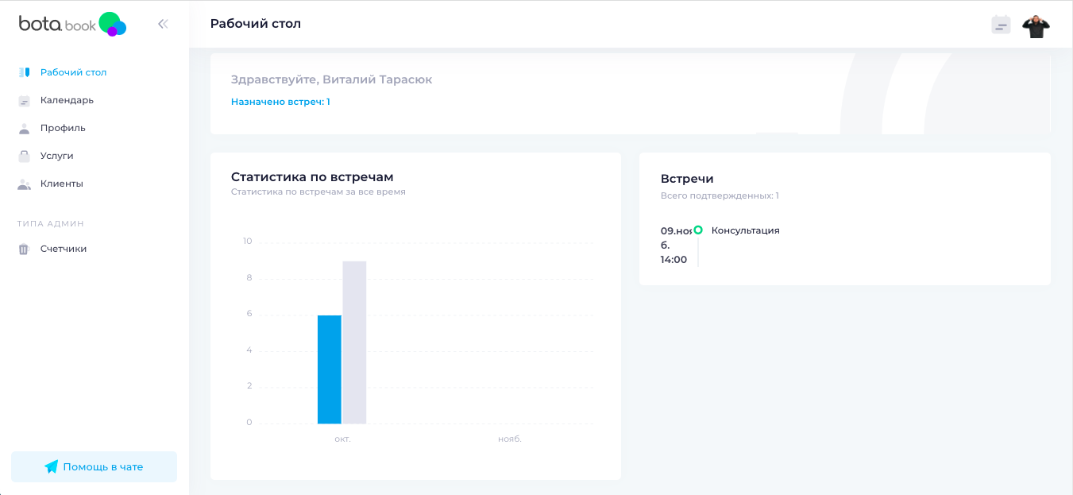The image size is (1073, 495).
Task: Open Клиенты section label
Action: click(62, 184)
